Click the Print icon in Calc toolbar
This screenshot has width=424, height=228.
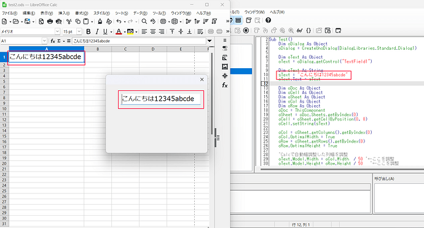click(50, 22)
